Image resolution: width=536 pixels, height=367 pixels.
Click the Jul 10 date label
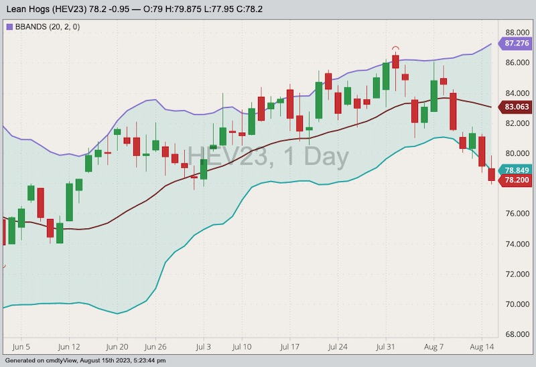242,347
